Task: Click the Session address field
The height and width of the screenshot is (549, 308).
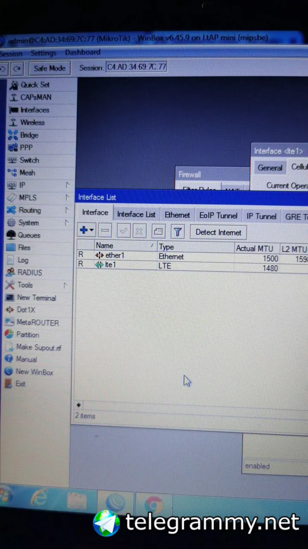Action: pos(136,67)
